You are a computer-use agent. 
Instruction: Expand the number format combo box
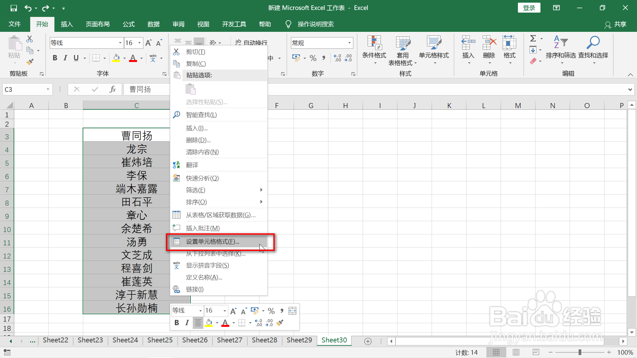tap(349, 43)
